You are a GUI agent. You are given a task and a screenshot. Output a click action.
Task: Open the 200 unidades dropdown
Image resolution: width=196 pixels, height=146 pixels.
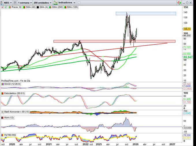click(42, 2)
